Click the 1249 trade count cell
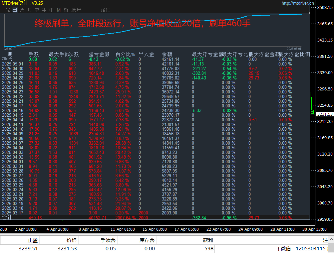This screenshot has width=334, height=253. click(74, 96)
